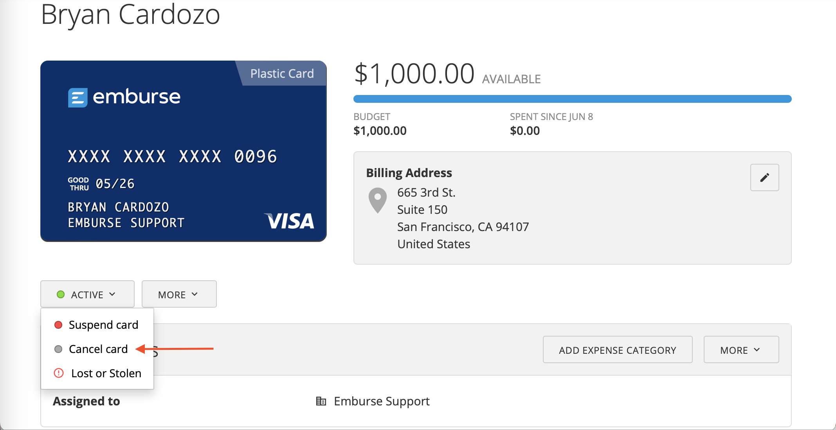Click the blue available budget progress bar
This screenshot has width=836, height=430.
pos(572,99)
